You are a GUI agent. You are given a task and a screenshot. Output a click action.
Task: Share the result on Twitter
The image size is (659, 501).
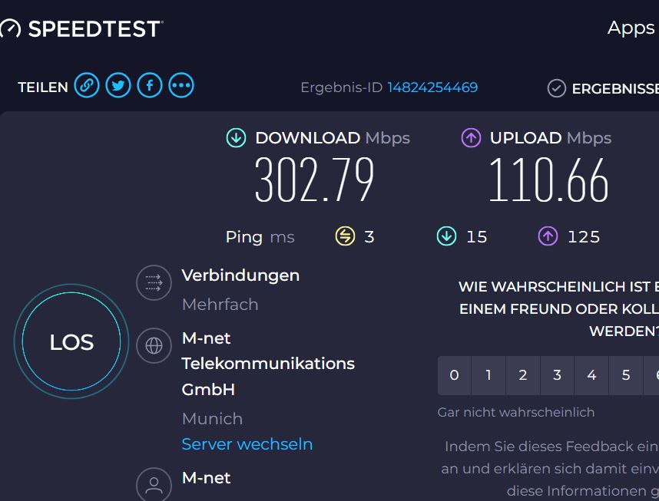click(118, 85)
